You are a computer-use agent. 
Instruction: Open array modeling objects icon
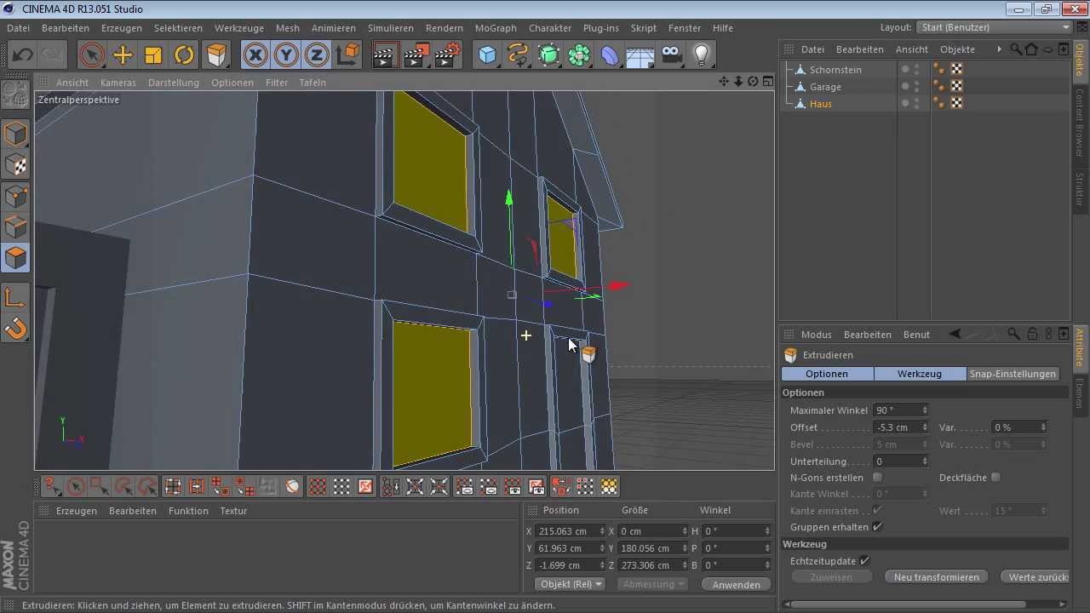(580, 55)
